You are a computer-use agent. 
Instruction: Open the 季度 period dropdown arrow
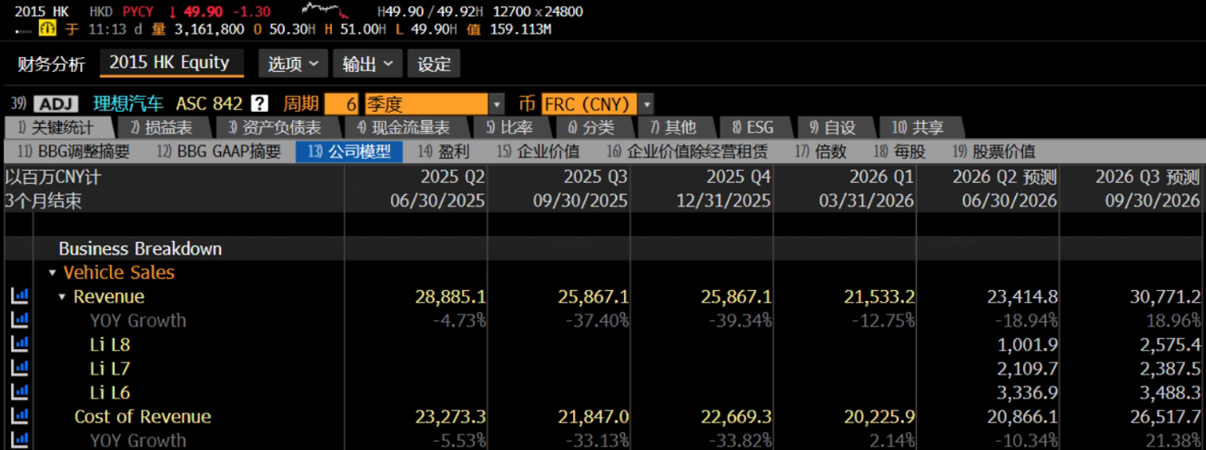tap(497, 104)
